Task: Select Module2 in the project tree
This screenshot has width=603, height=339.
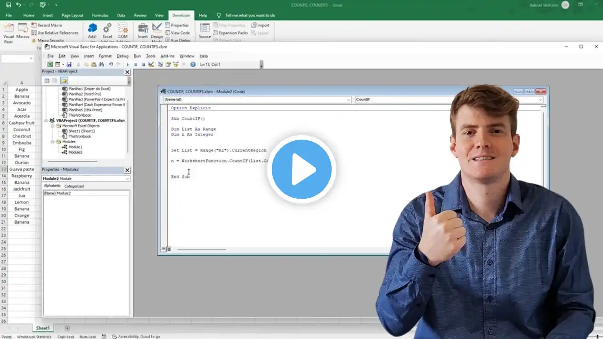Action: (x=75, y=152)
